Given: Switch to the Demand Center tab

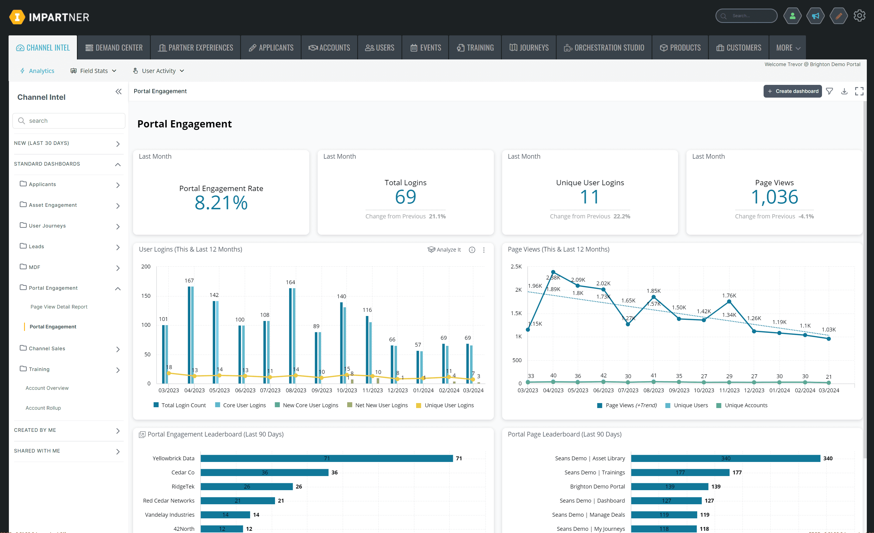Looking at the screenshot, I should tap(114, 48).
